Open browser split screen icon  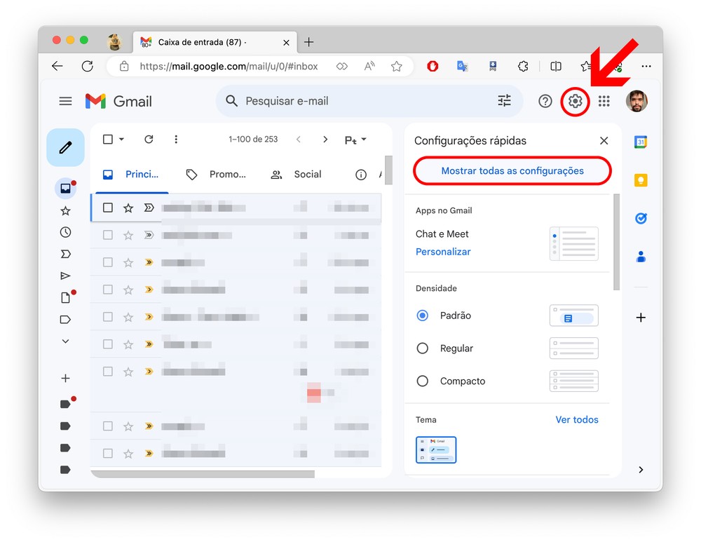tap(556, 66)
